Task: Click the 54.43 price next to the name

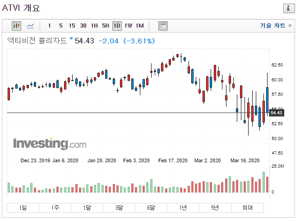Action: [x=84, y=41]
